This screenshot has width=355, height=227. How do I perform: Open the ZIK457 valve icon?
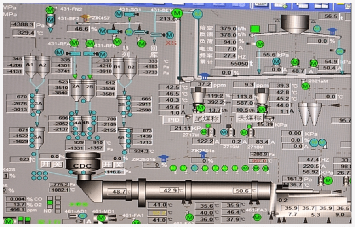[x=84, y=18]
